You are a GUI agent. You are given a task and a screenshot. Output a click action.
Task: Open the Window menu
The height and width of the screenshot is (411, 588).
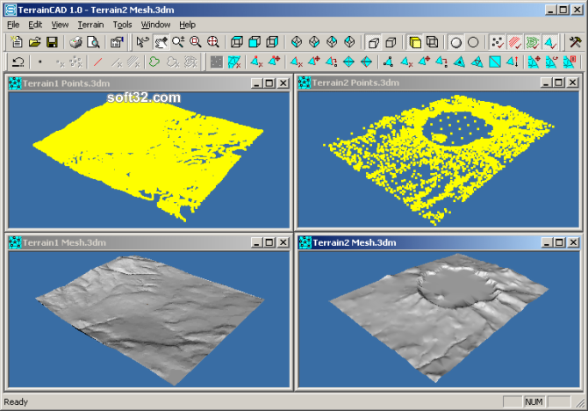156,25
